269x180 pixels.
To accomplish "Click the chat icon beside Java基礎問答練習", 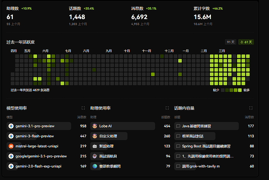I will (x=178, y=126).
